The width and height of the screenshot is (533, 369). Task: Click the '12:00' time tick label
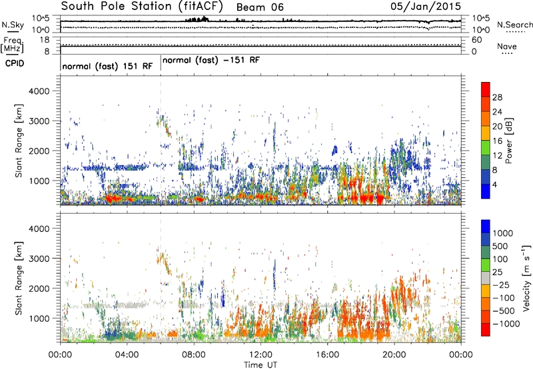(x=261, y=355)
